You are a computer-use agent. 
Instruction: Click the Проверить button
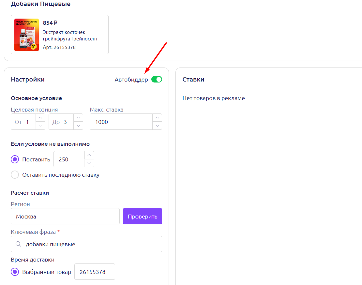click(142, 217)
